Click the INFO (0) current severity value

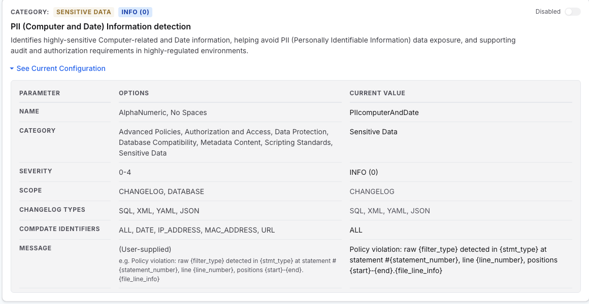[x=364, y=172]
